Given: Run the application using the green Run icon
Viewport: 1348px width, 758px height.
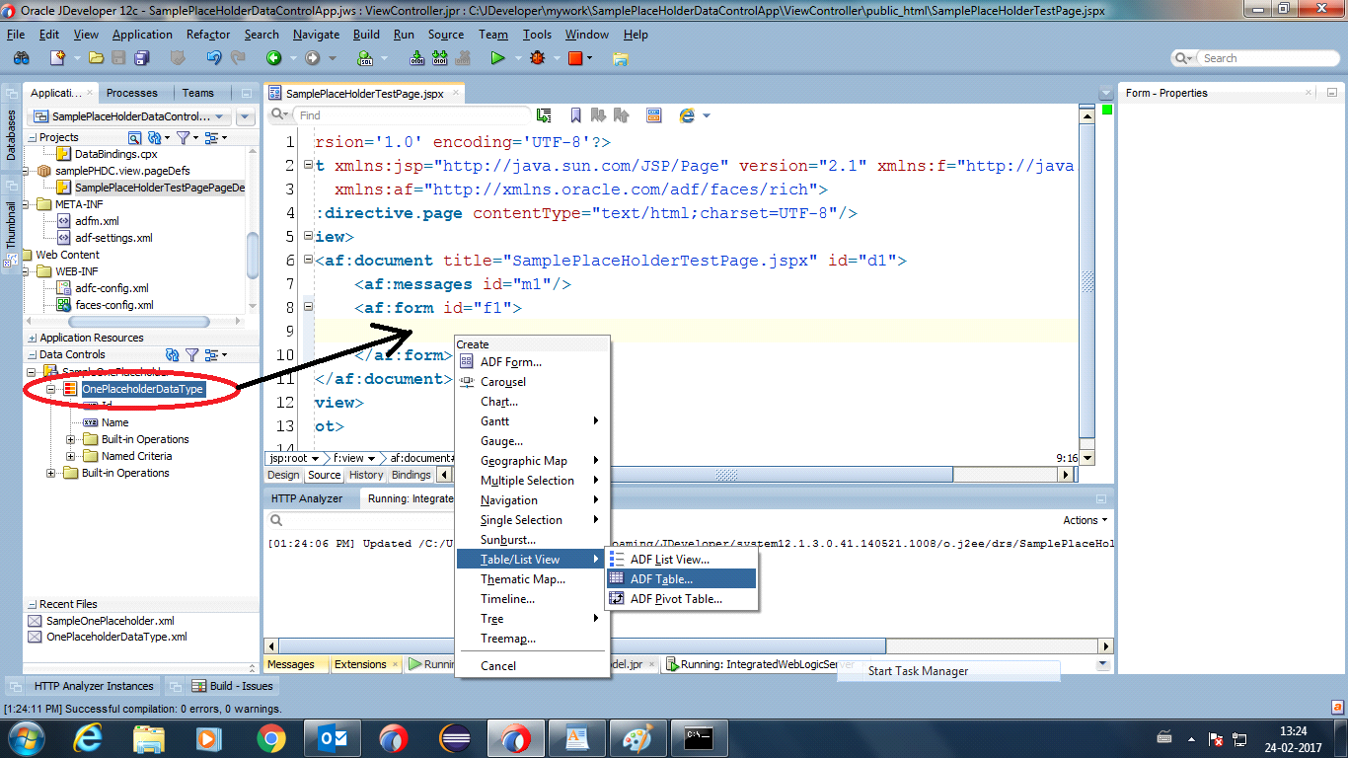Looking at the screenshot, I should click(497, 57).
